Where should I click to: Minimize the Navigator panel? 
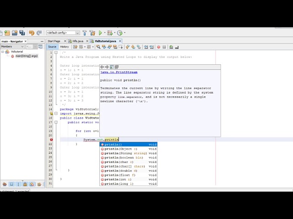(42, 42)
